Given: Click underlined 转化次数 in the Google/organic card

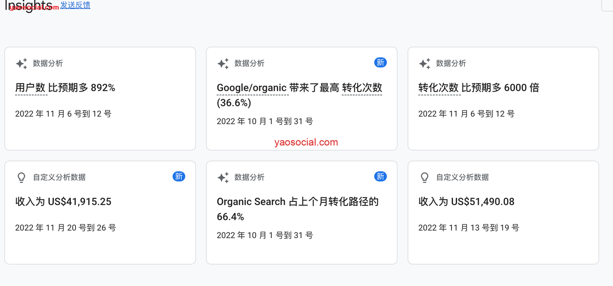Looking at the screenshot, I should click(x=362, y=88).
